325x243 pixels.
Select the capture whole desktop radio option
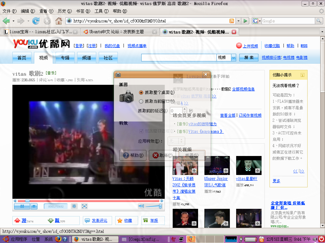click(141, 93)
